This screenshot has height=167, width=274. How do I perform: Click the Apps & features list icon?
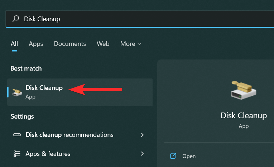[x=17, y=154]
